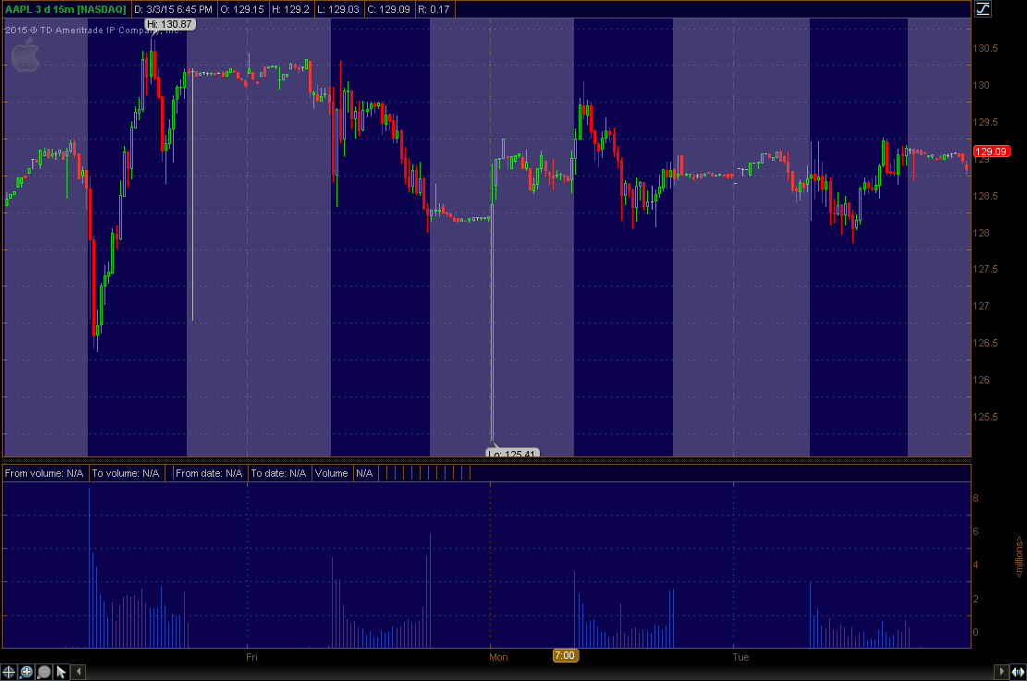
Task: Click the Mon label on the time axis
Action: click(498, 657)
